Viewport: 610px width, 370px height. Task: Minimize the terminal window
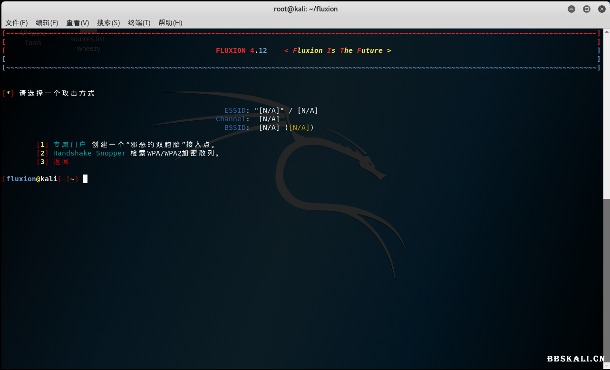(571, 9)
